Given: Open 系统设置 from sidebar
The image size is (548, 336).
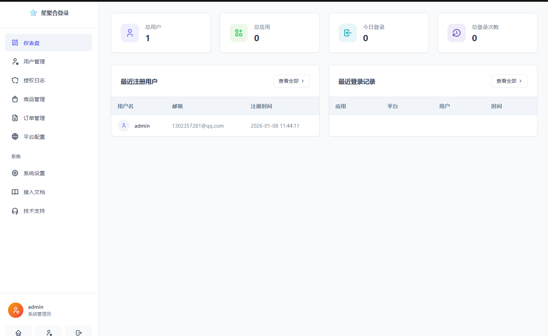Looking at the screenshot, I should 34,173.
